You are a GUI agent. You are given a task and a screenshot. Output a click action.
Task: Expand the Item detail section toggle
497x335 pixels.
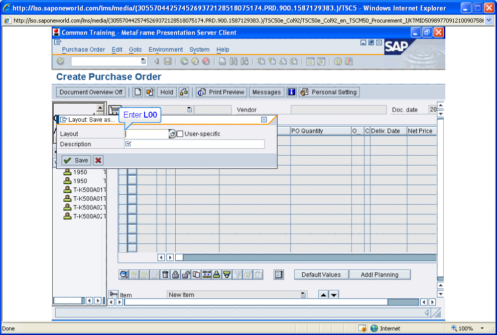click(x=113, y=294)
